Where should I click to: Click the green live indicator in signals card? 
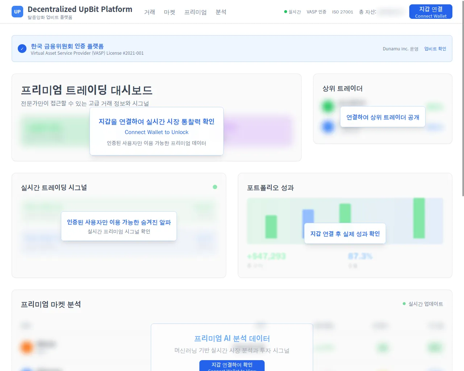pos(215,187)
